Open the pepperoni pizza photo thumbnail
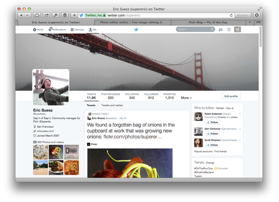 [71, 167]
